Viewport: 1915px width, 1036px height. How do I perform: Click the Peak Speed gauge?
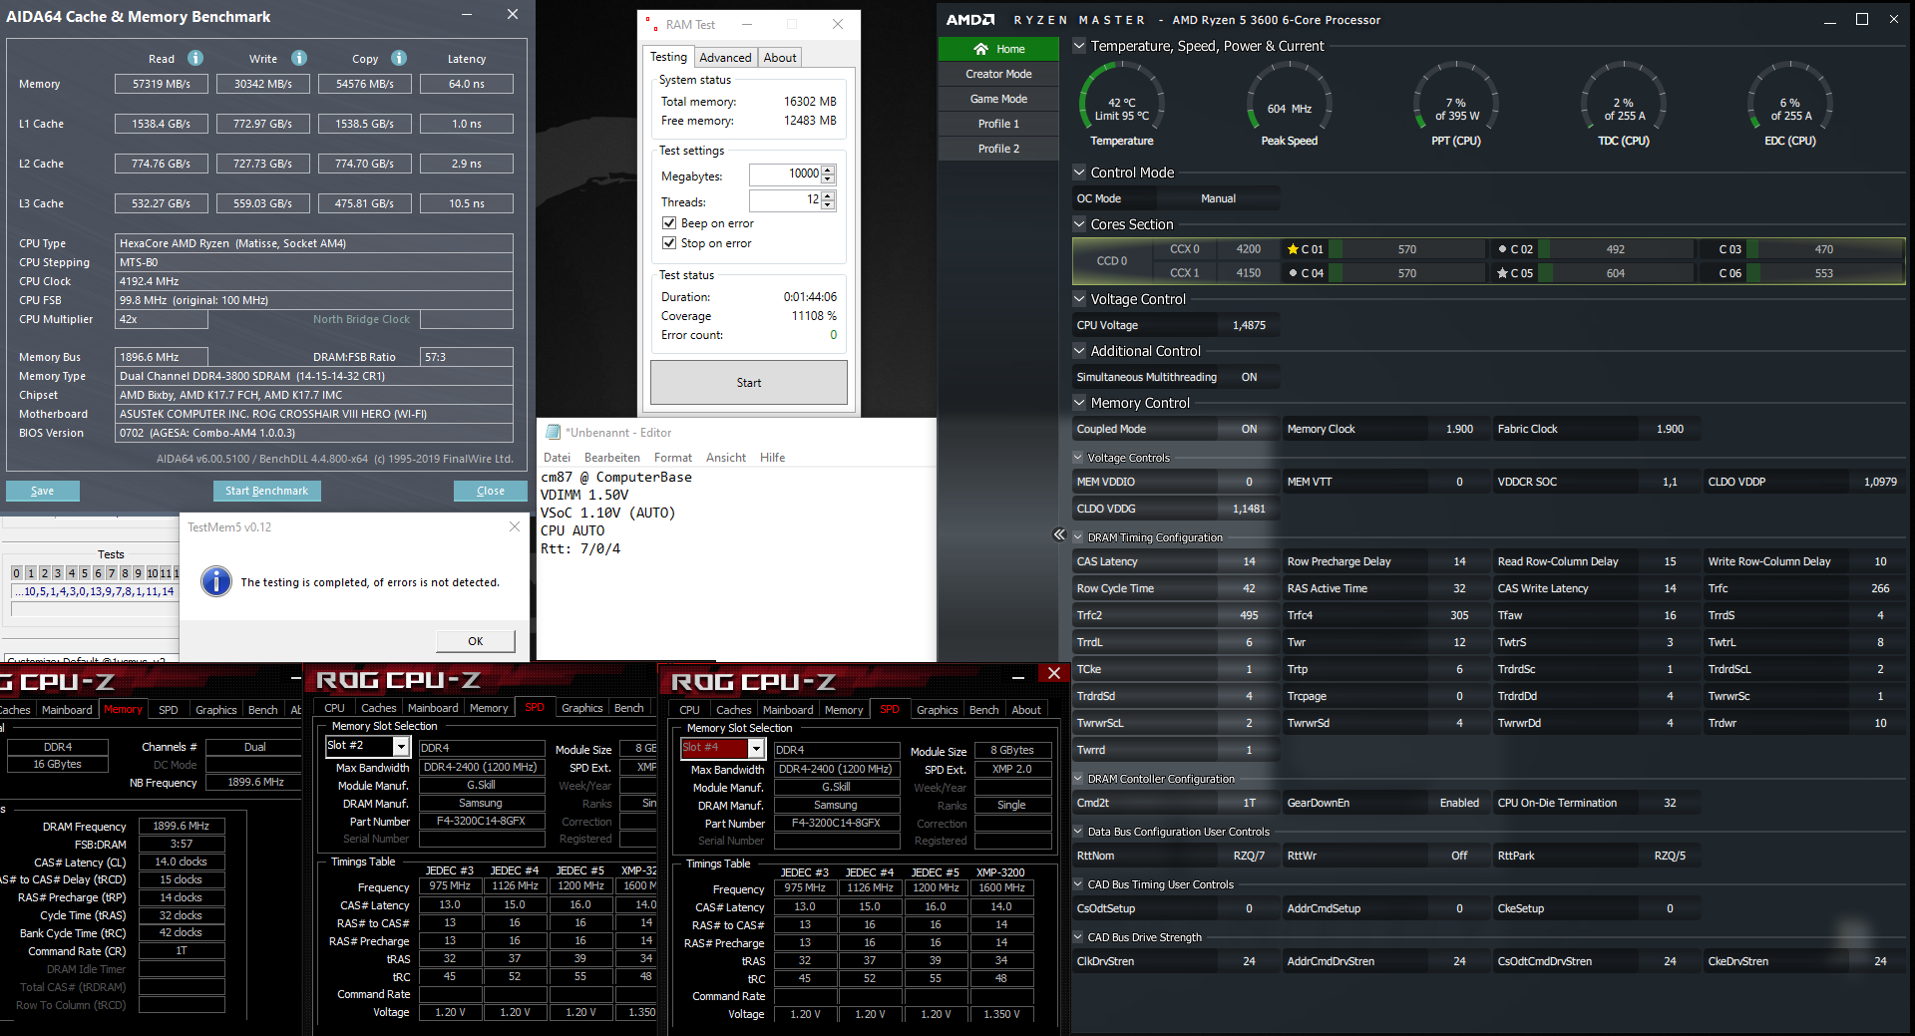tap(1289, 97)
